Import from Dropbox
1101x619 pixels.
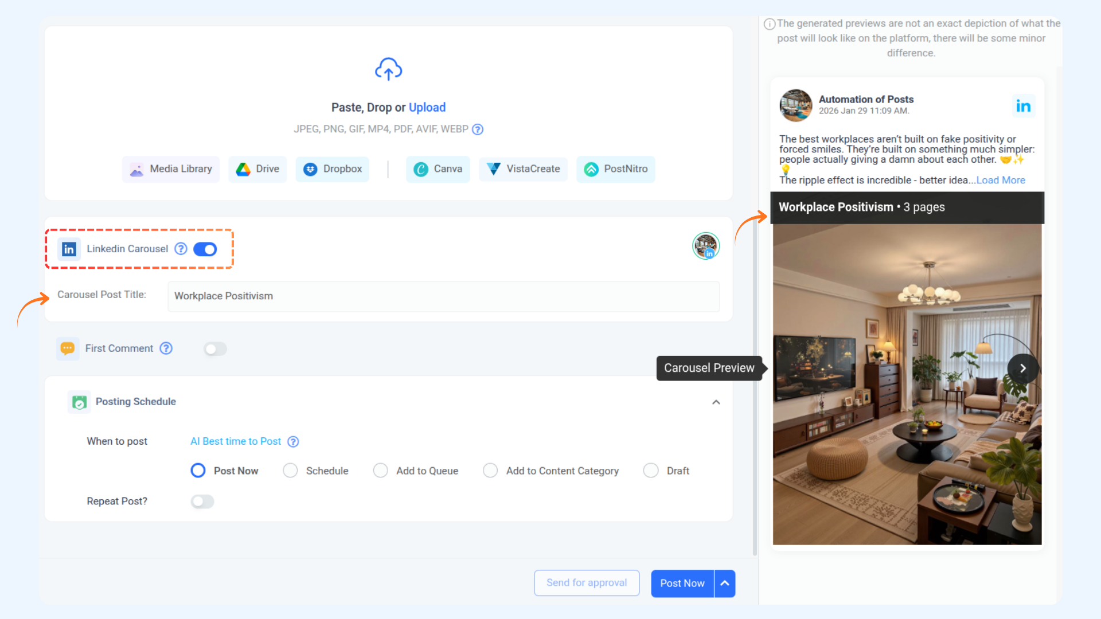coord(333,169)
